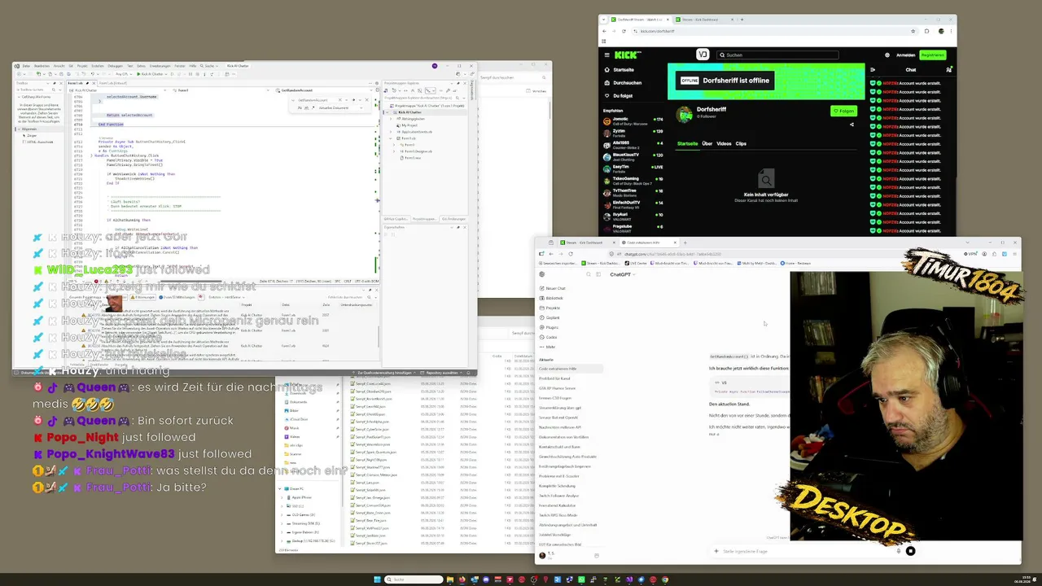Expand ApplicationEvents.vb in Solution Explorer

coord(391,132)
